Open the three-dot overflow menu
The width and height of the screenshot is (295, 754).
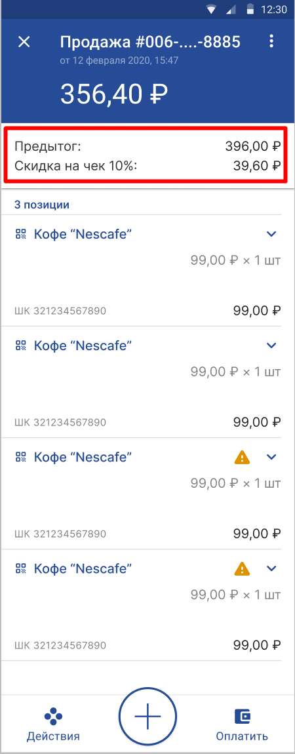click(x=271, y=41)
